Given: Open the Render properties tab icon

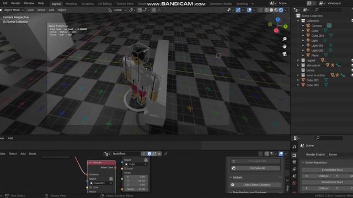Looking at the screenshot, I should click(x=294, y=155).
